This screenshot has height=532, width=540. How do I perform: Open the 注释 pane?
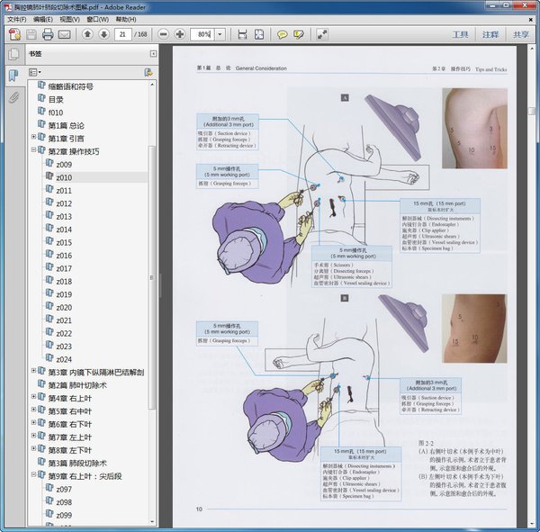(x=490, y=34)
